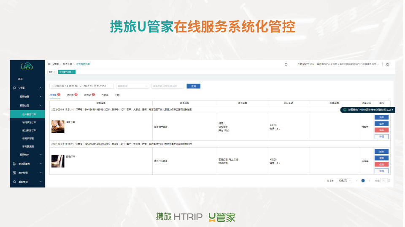Click the red reject button for room 401 order
This screenshot has height=227, width=405.
point(381,164)
